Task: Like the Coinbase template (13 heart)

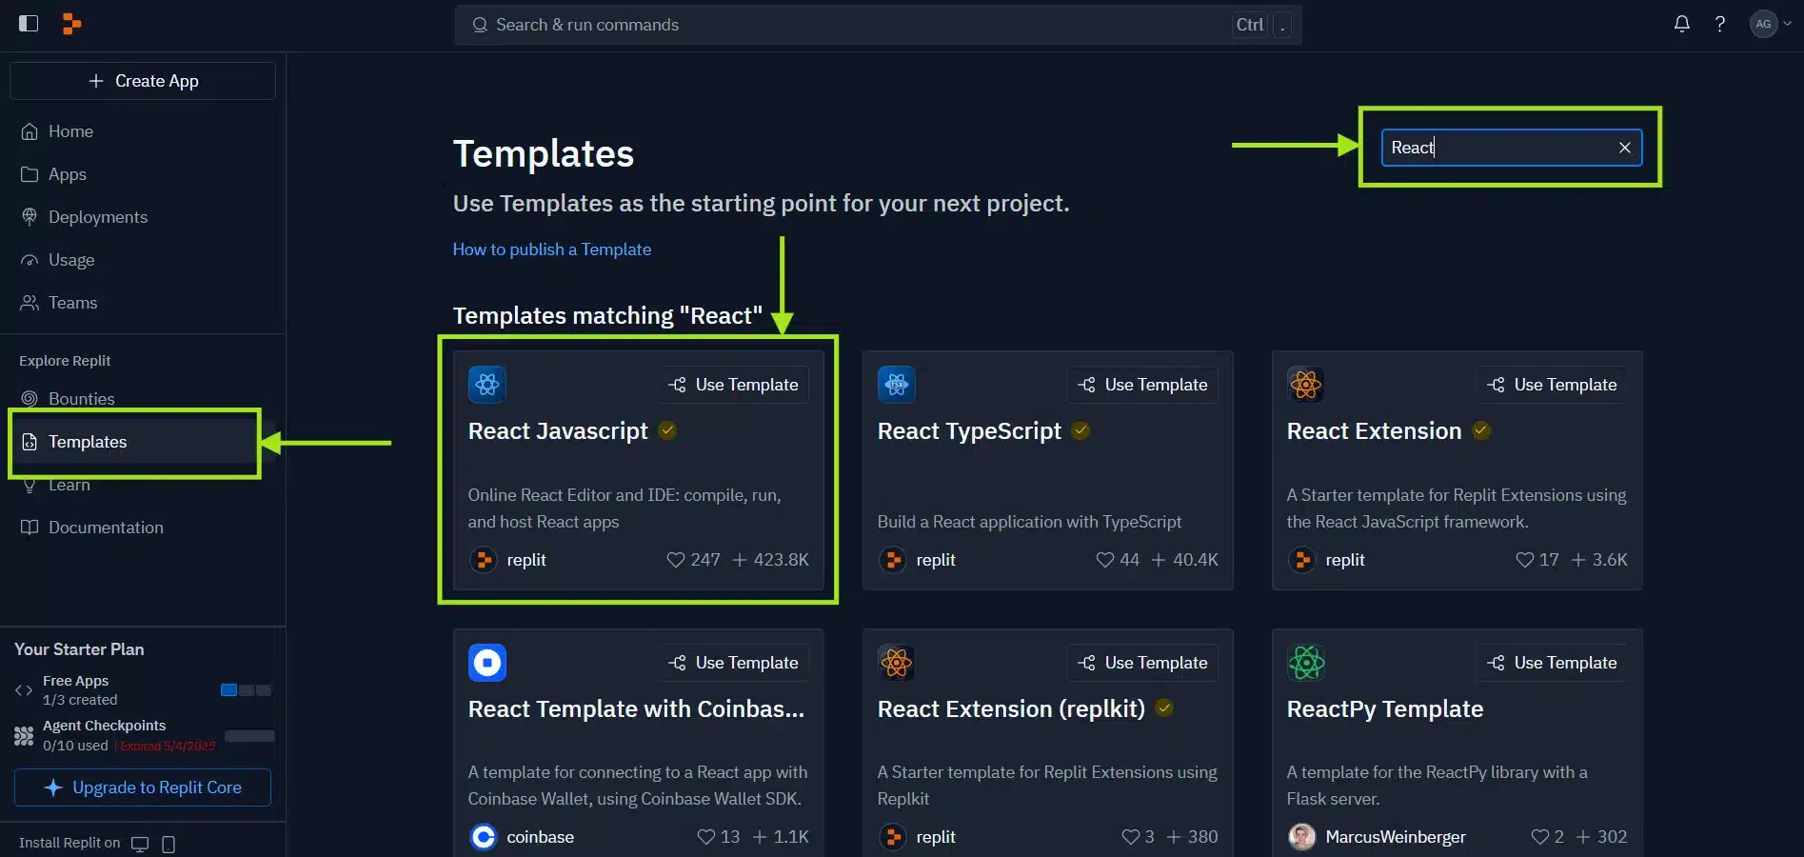Action: coord(706,837)
